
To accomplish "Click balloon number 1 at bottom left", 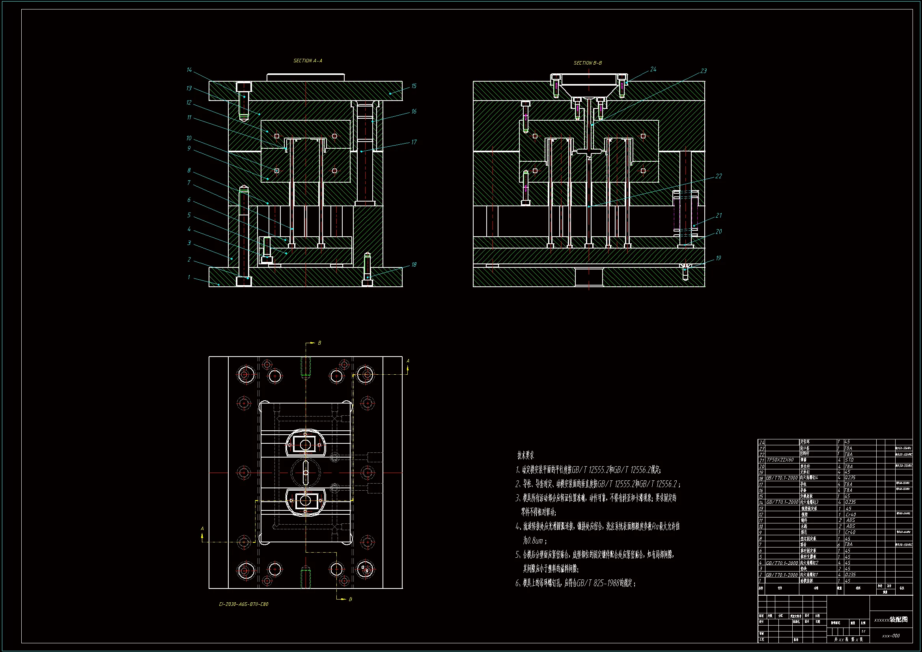I will (x=189, y=277).
